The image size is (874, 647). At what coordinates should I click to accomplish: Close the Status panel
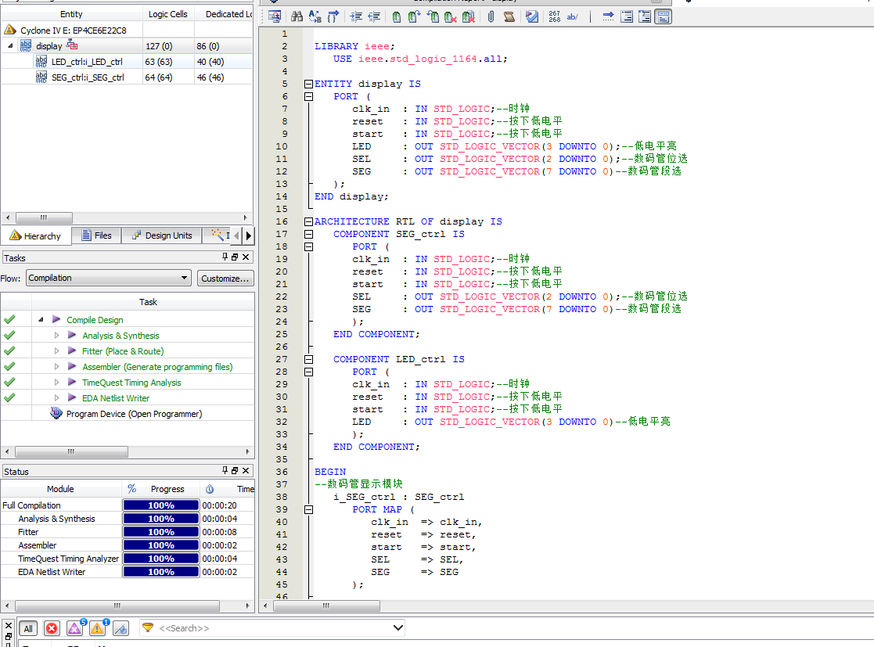point(245,470)
